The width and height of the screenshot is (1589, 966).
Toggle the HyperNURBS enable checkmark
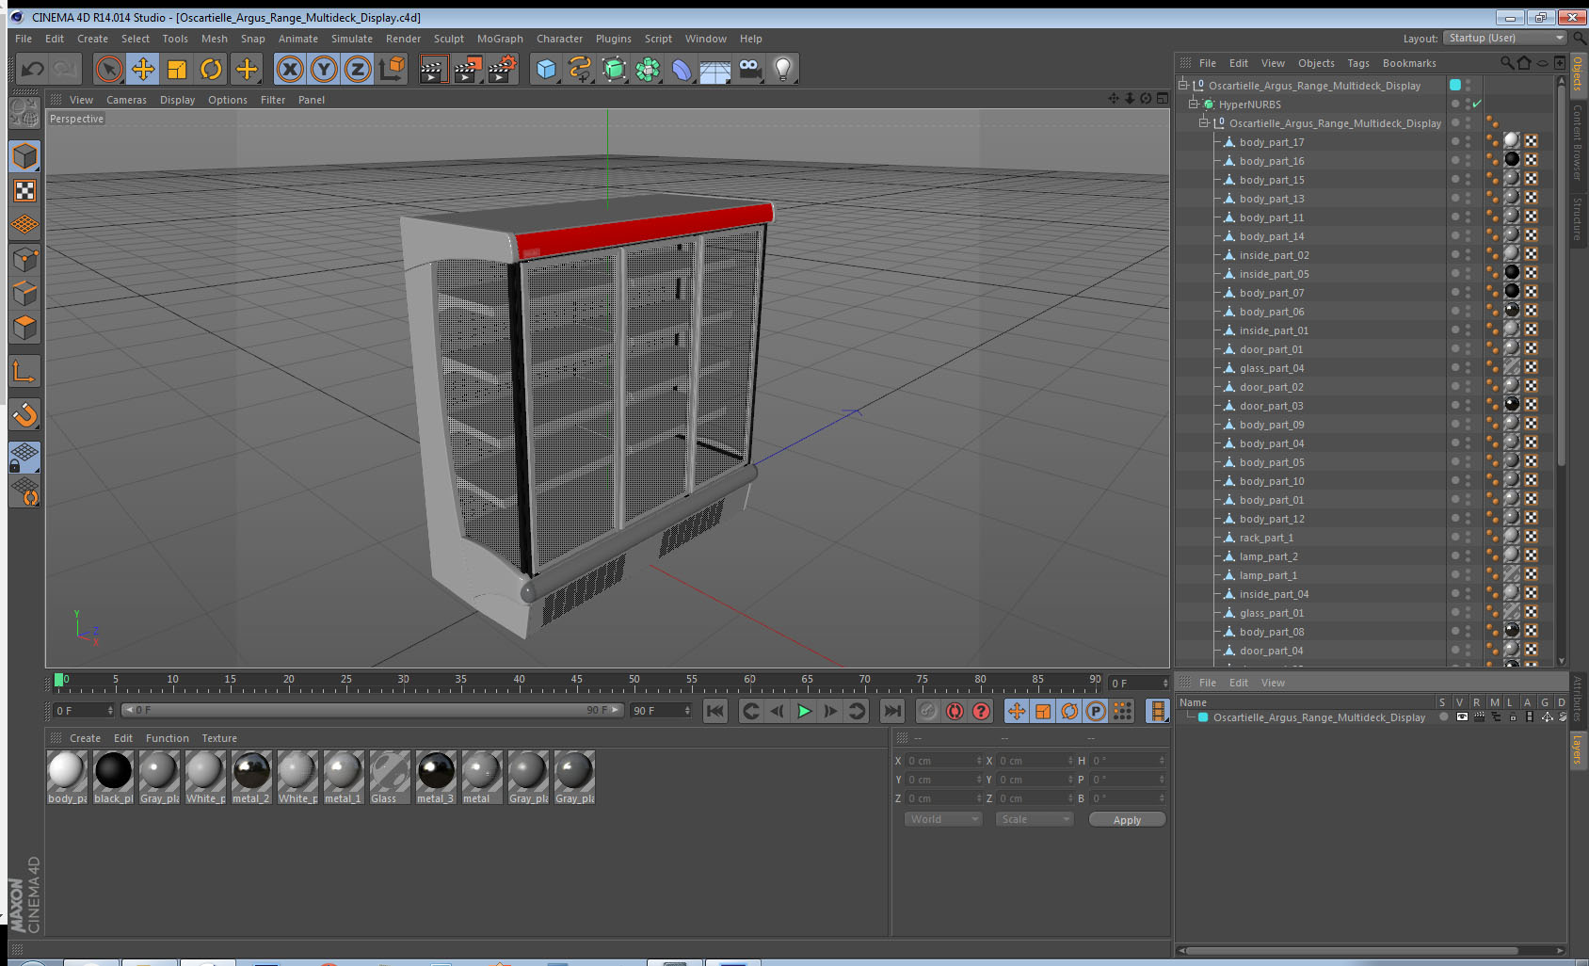[1477, 104]
